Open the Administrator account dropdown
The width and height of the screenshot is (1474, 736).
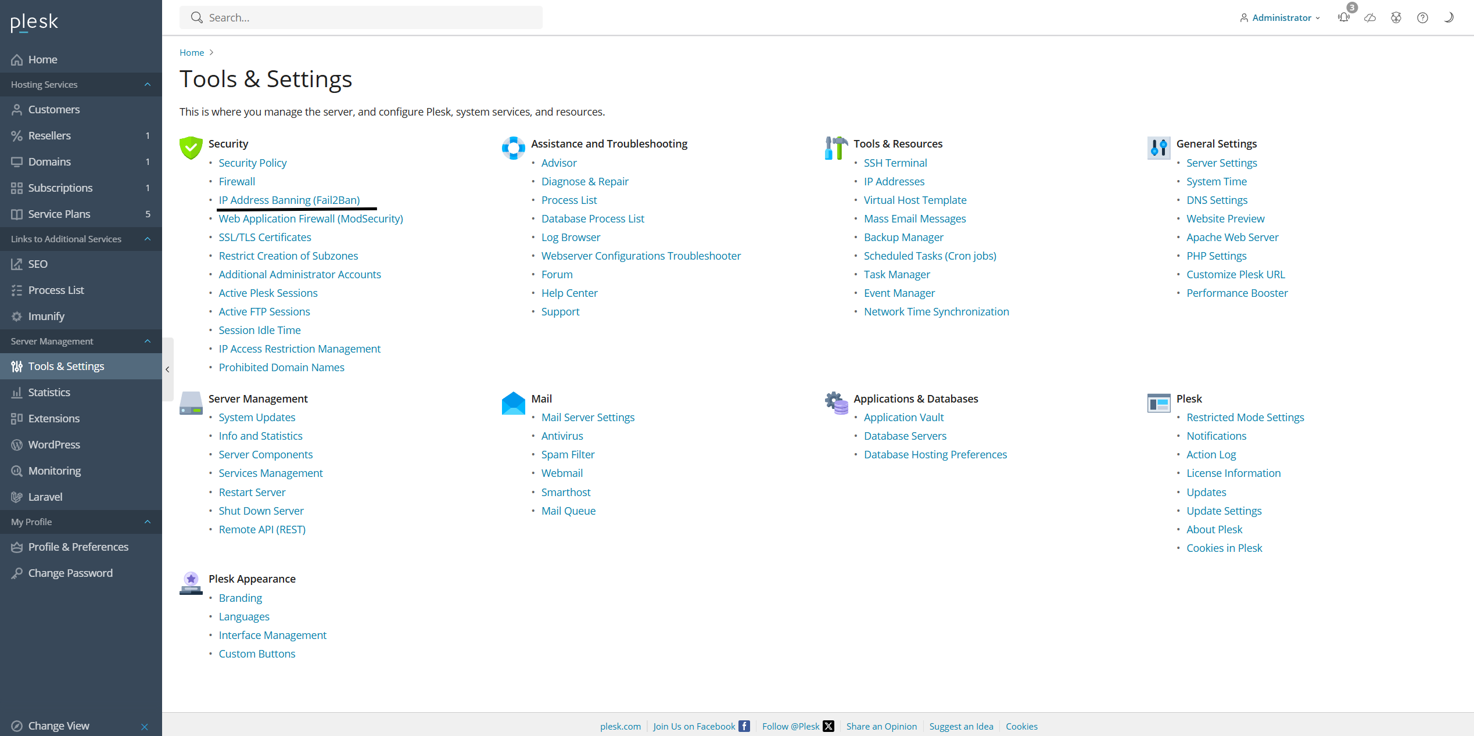[1281, 17]
